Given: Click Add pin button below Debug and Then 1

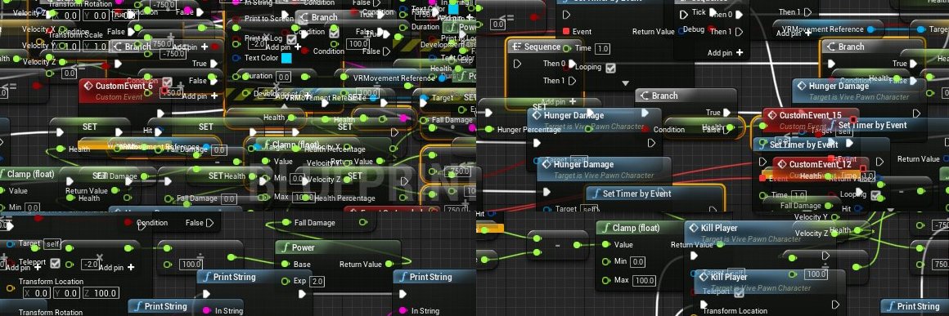Looking at the screenshot, I should pyautogui.click(x=725, y=53).
